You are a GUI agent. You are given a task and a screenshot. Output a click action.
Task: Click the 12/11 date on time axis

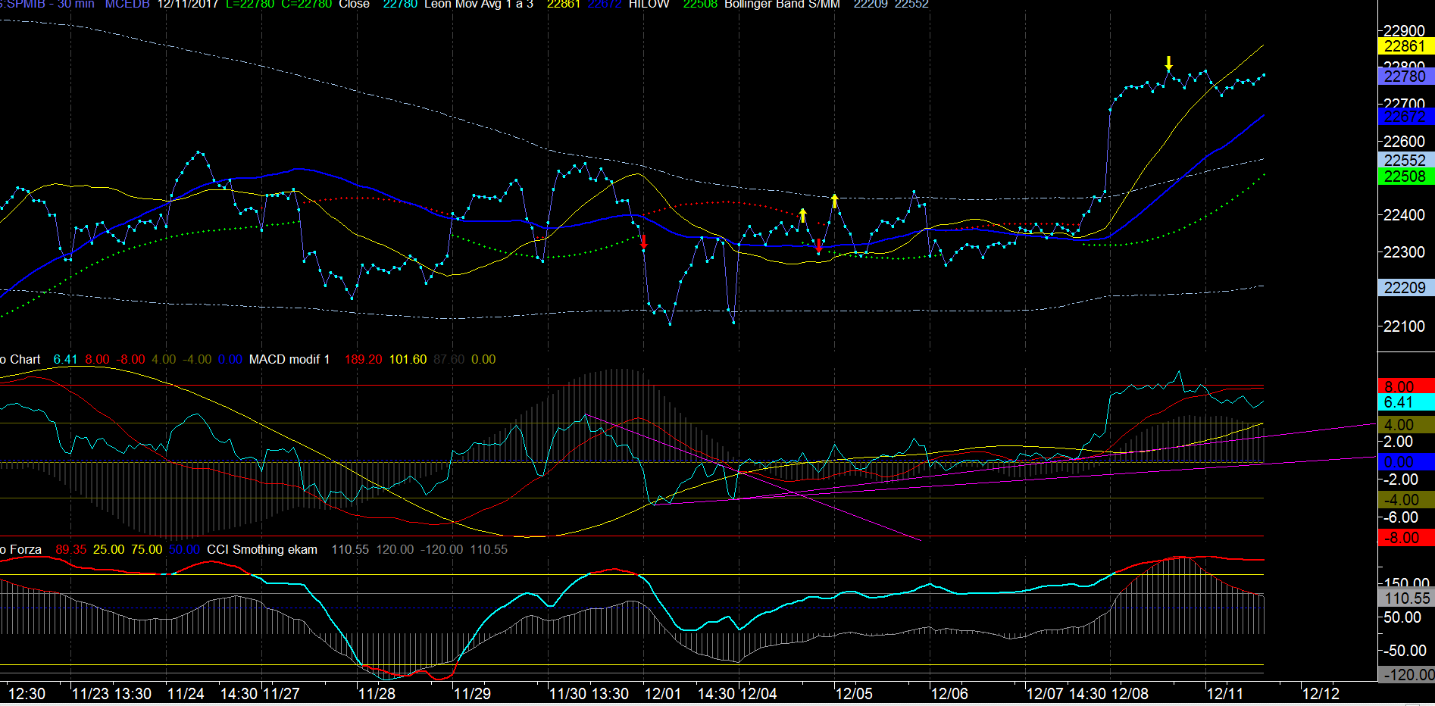(1225, 693)
